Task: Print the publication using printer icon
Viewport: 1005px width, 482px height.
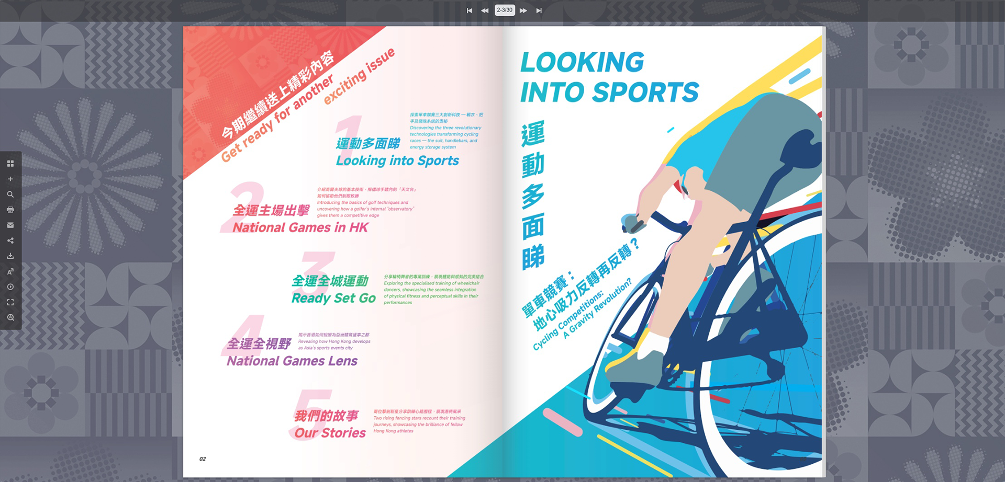Action: click(x=10, y=210)
